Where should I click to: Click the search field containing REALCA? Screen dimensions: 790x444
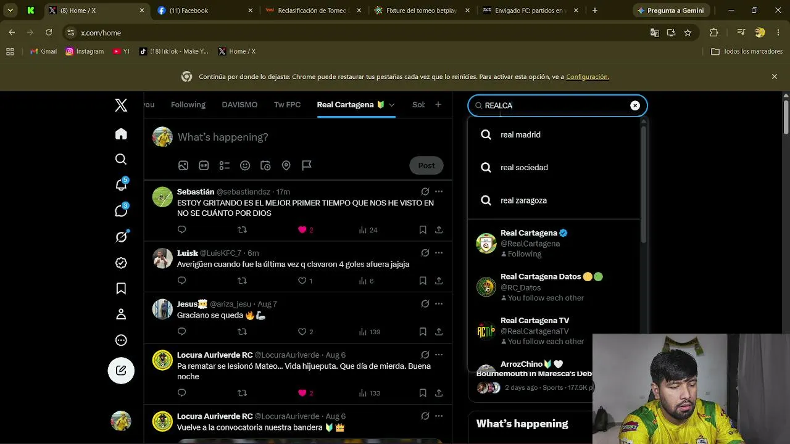[x=557, y=105]
